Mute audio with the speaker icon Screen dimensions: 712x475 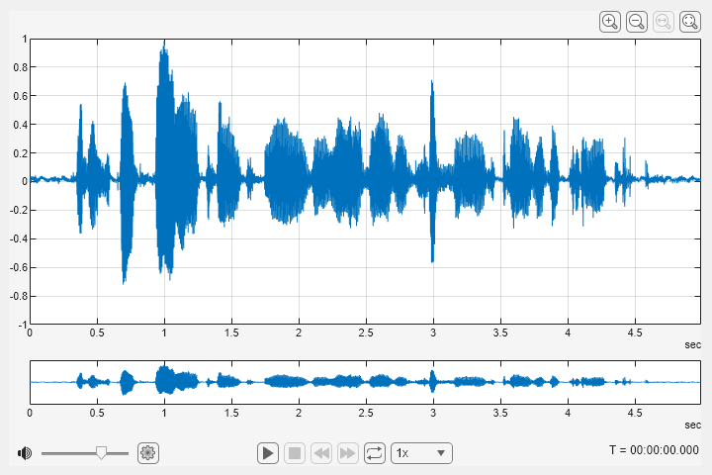25,453
